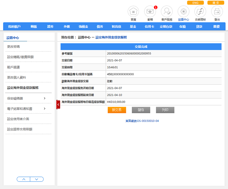Screen dimensions: 228x189
Task: Open the 信用卡 menu tab
Action: (x=149, y=27)
